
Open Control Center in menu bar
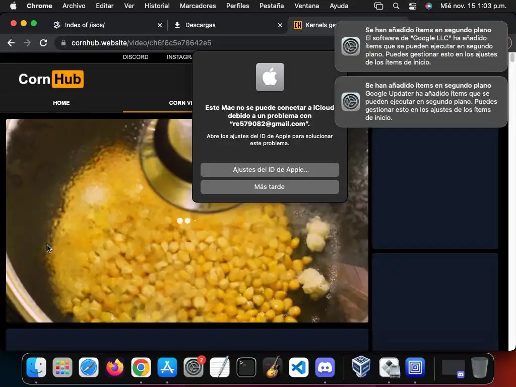coord(412,6)
